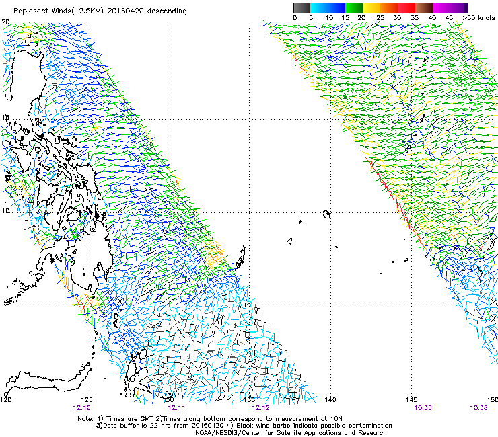Screen dimensions: 498x437
Task: Click the legend tick label '40'
Action: coord(432,18)
